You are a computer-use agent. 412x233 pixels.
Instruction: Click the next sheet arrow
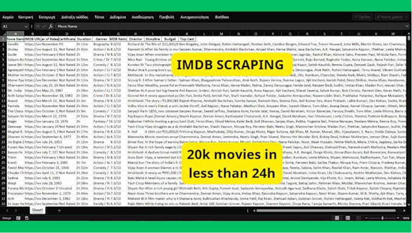click(16, 211)
